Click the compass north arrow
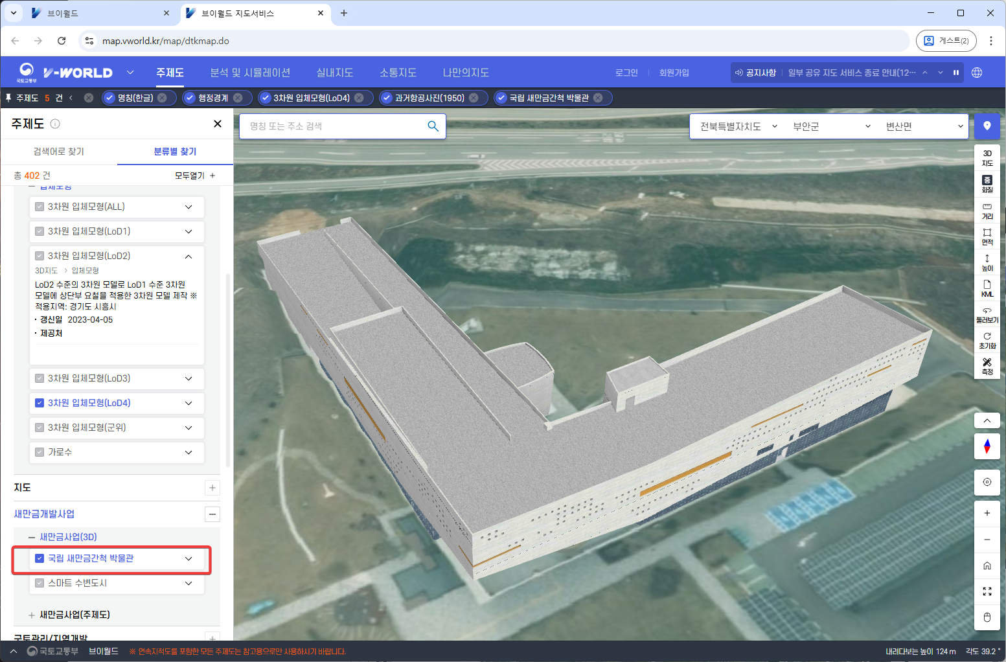This screenshot has width=1006, height=662. click(x=987, y=446)
